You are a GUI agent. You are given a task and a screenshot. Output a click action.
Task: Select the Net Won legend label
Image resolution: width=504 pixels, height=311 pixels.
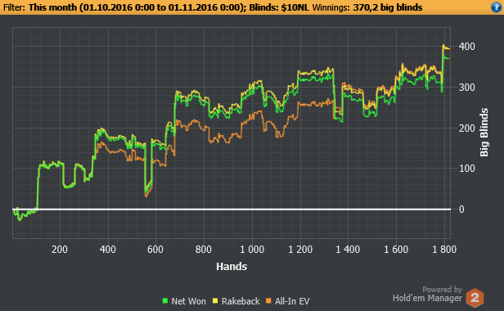coord(188,301)
